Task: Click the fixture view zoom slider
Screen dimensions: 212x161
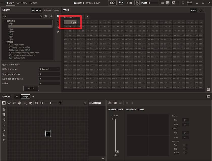Action: tap(51, 103)
